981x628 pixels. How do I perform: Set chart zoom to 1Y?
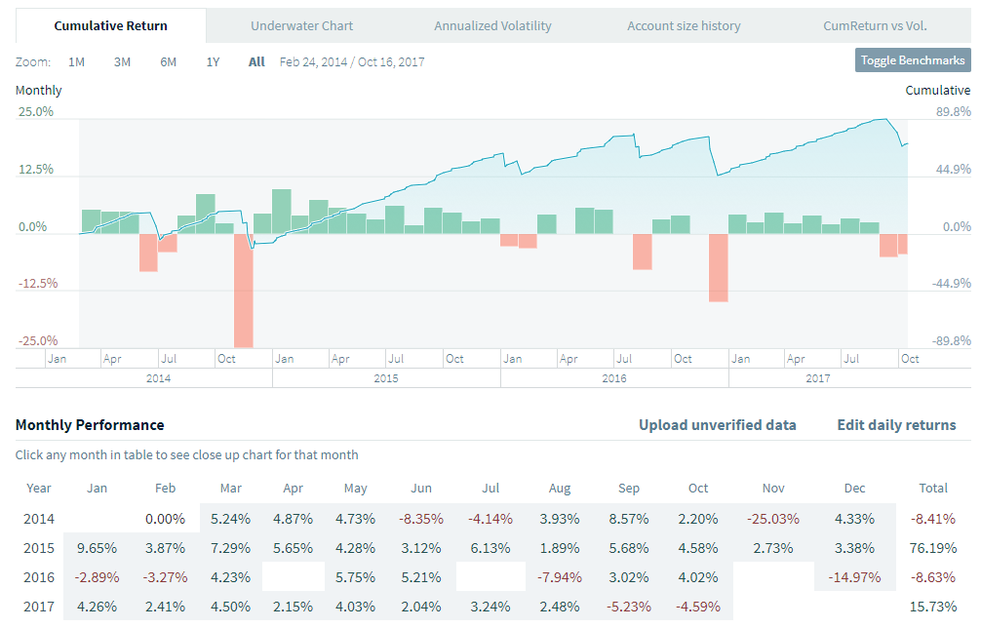[213, 62]
